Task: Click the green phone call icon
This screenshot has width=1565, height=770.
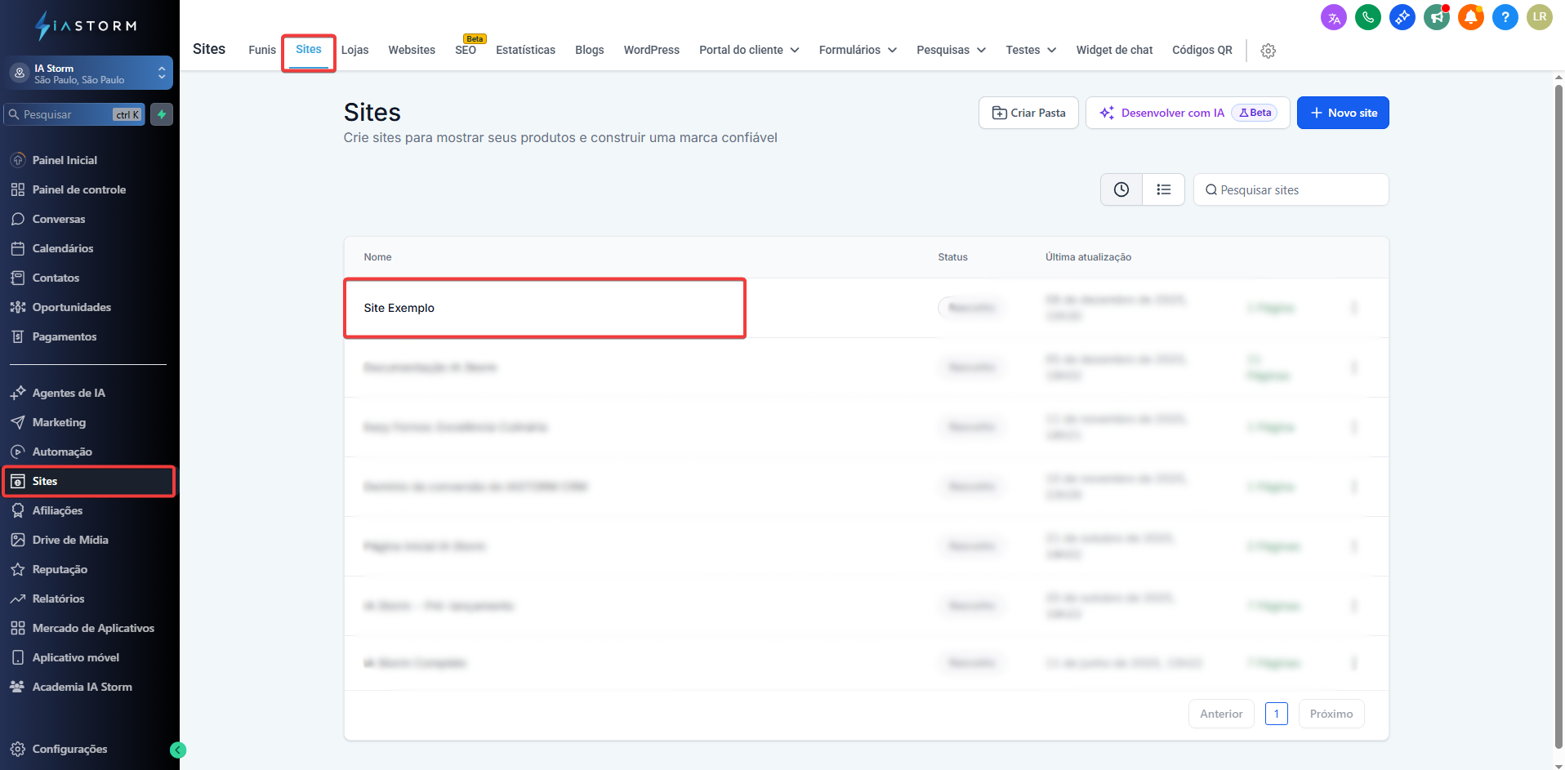Action: click(x=1367, y=17)
